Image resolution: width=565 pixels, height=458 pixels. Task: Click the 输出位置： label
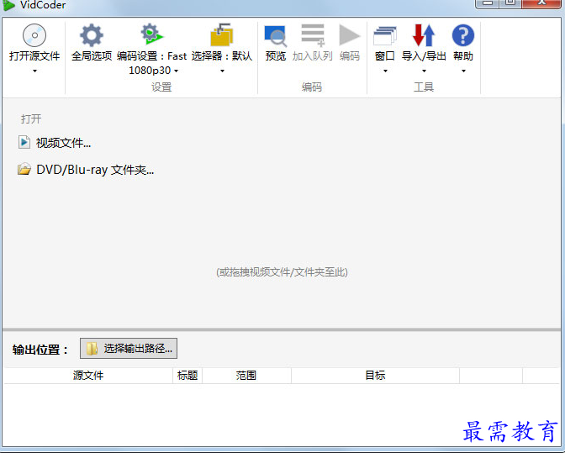click(40, 350)
